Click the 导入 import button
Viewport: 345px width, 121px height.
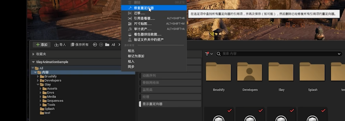pos(60,45)
